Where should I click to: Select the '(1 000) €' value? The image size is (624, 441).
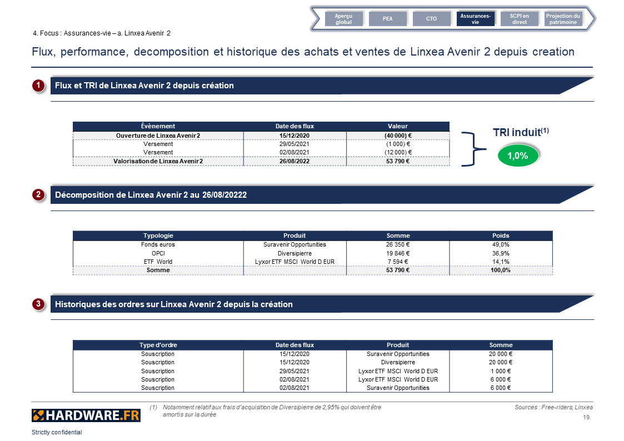point(397,144)
